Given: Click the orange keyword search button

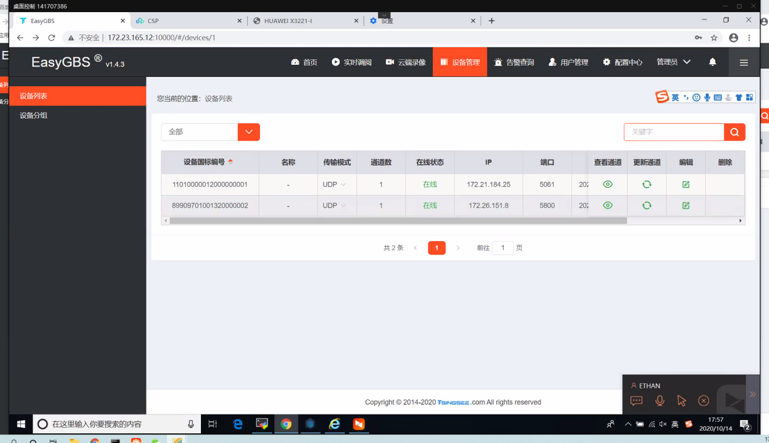Looking at the screenshot, I should click(x=734, y=132).
